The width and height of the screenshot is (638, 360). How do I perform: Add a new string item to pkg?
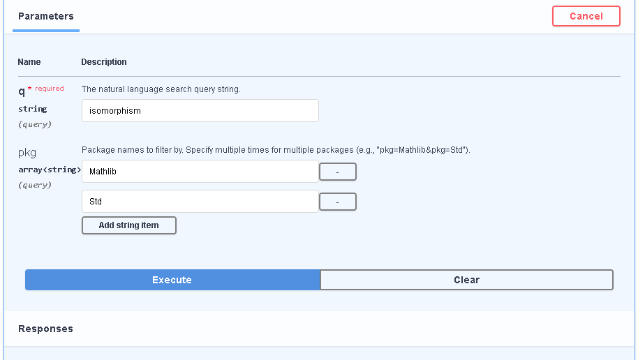[x=129, y=225]
